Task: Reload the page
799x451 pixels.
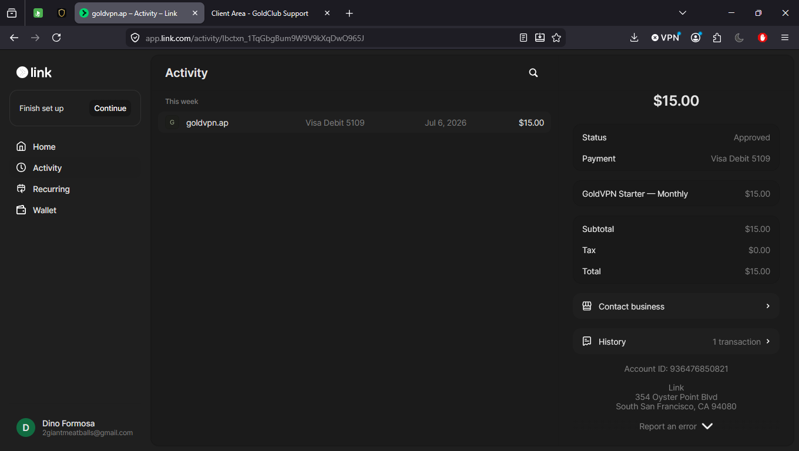Action: coord(56,38)
